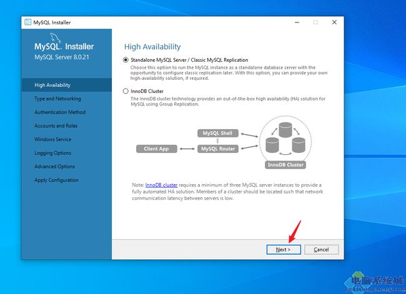
Task: Open the InnoDB cluster hyperlink
Action: coord(161,185)
